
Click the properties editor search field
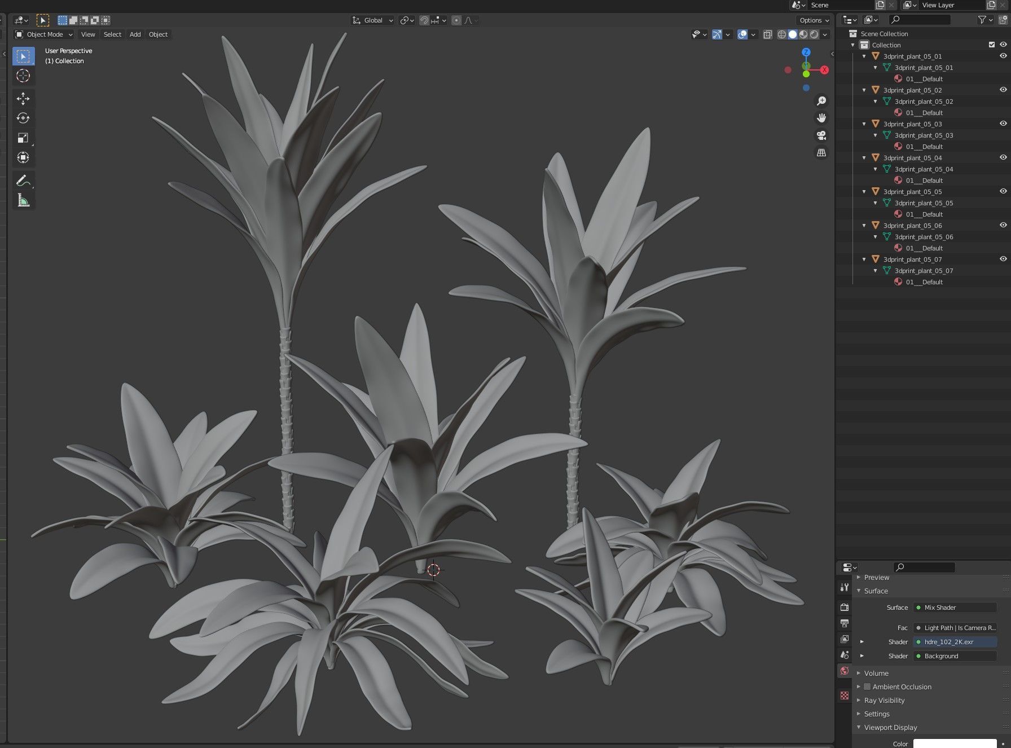pyautogui.click(x=924, y=567)
